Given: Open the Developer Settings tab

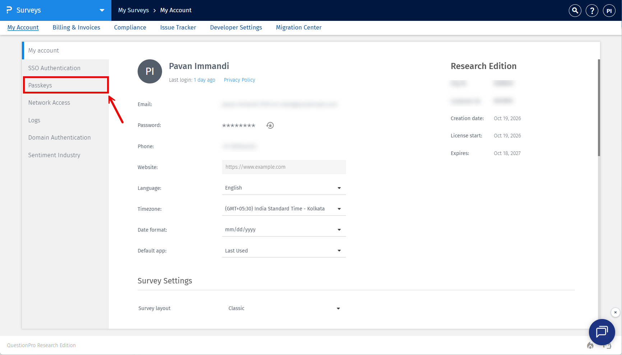Looking at the screenshot, I should tap(236, 27).
